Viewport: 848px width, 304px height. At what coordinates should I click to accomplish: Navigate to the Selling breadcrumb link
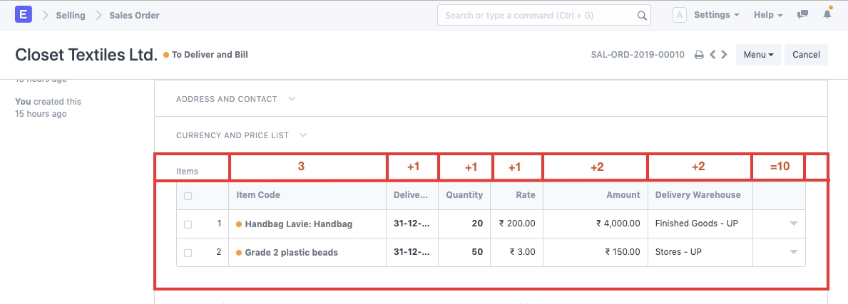pyautogui.click(x=70, y=15)
